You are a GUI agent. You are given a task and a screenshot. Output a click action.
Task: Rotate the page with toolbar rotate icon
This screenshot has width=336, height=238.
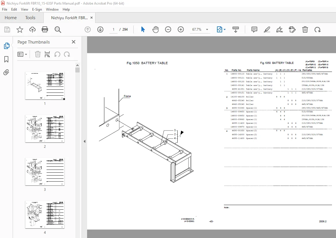(x=317, y=29)
